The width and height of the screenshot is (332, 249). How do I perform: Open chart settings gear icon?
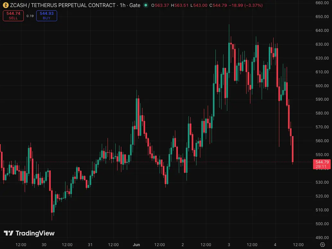(x=322, y=244)
